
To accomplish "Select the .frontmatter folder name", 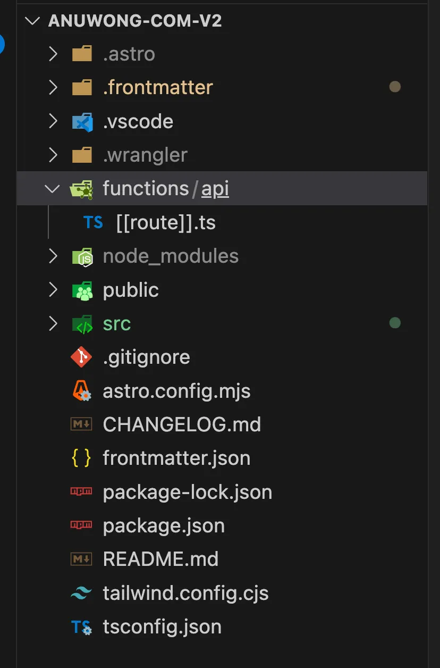I will click(158, 88).
